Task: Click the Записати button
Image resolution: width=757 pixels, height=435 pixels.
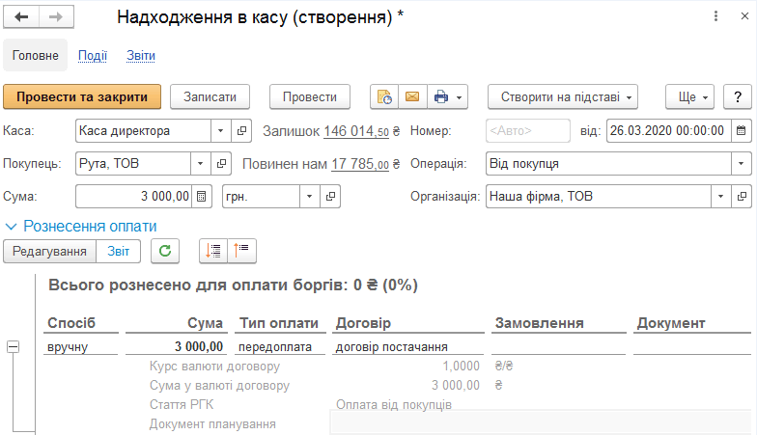Action: 210,96
